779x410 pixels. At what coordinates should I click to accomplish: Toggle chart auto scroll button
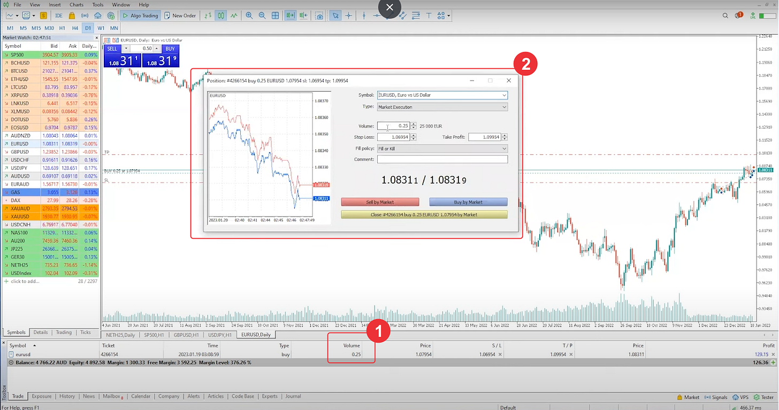point(291,15)
